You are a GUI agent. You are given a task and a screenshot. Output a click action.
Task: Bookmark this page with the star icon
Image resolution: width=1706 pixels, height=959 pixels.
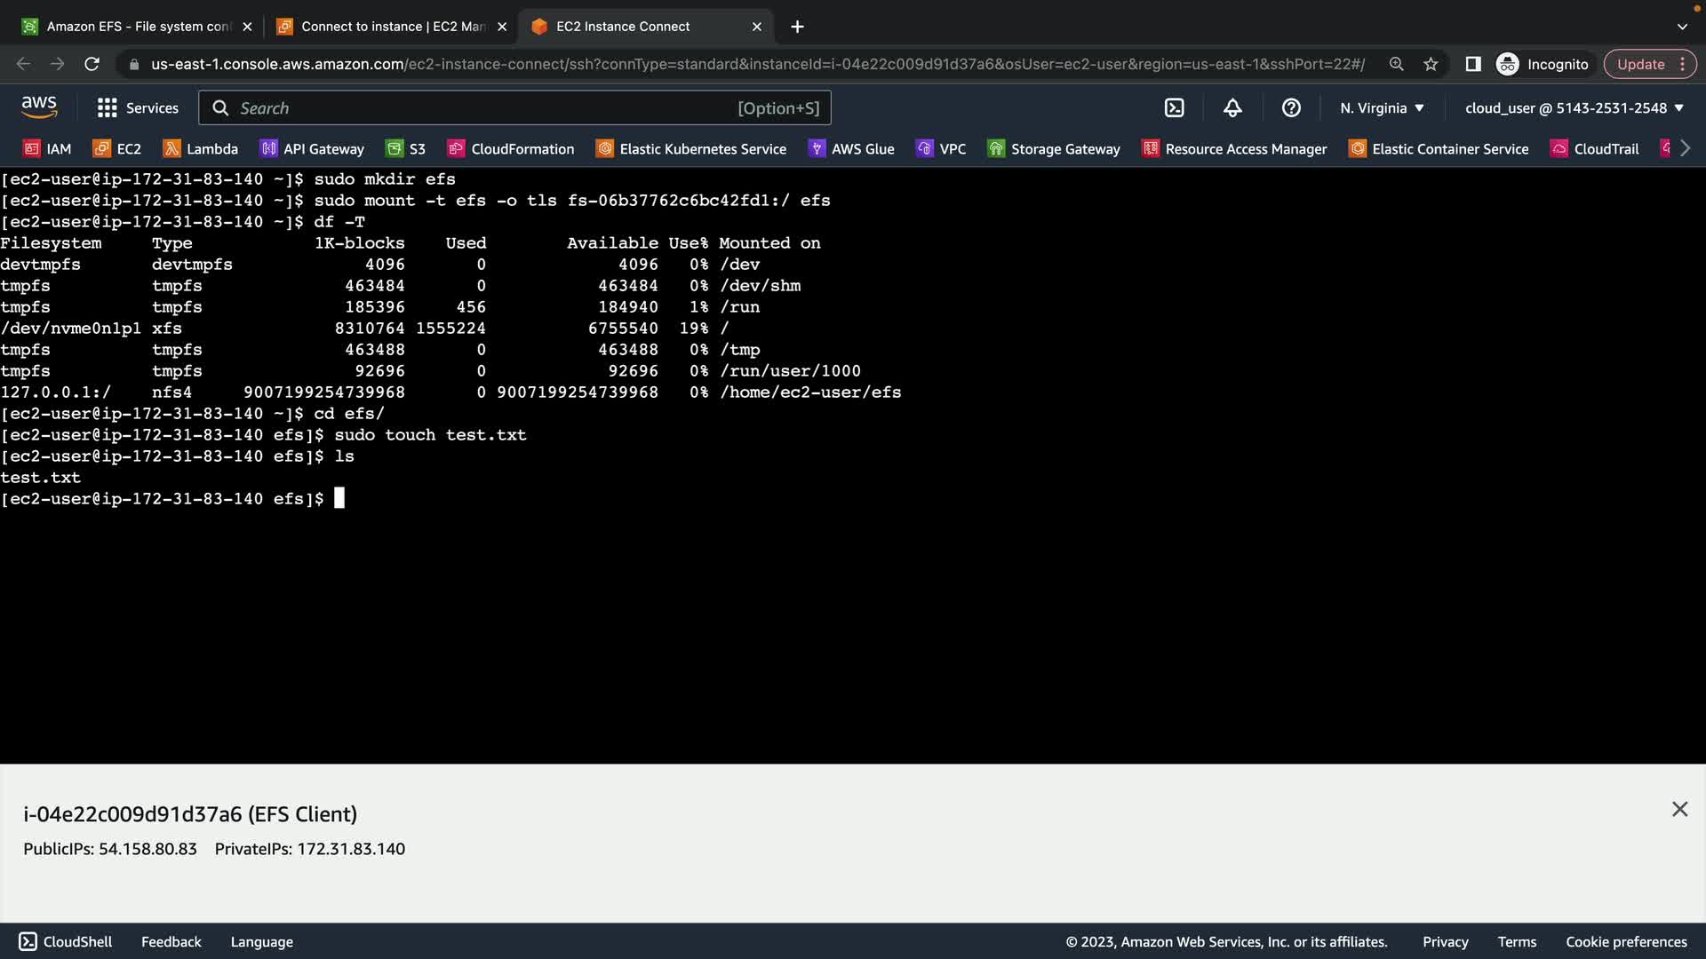(1431, 64)
